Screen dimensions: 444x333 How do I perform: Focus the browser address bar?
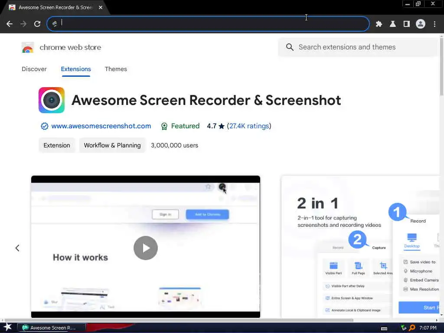click(x=208, y=24)
